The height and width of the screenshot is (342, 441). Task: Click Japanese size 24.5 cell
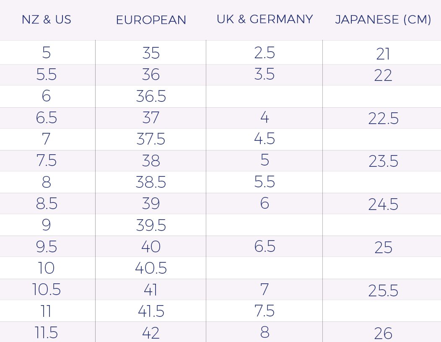[x=383, y=205]
